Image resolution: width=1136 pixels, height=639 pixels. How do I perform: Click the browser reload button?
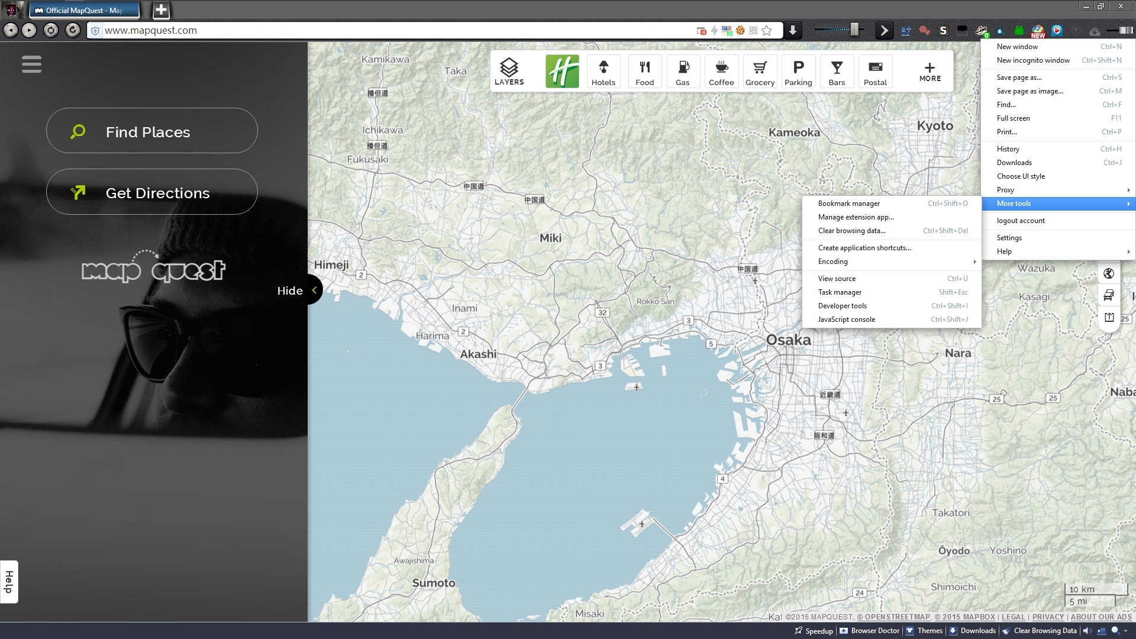click(x=73, y=30)
